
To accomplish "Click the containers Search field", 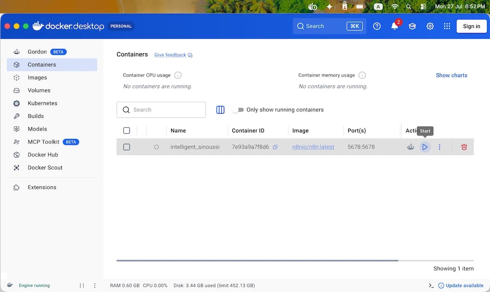I will tap(161, 110).
